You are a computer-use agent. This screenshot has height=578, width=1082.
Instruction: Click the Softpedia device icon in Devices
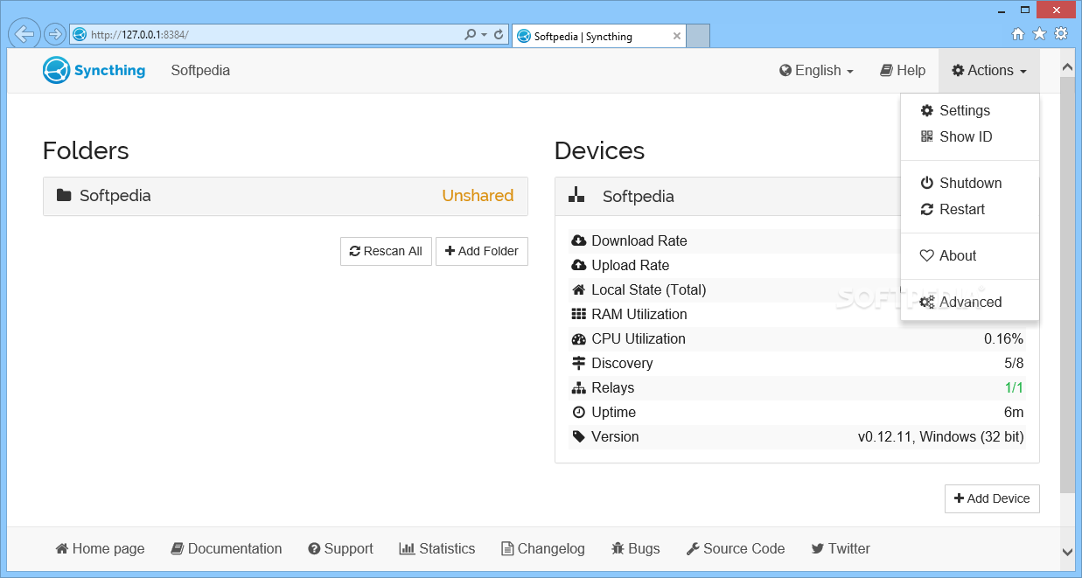(576, 196)
